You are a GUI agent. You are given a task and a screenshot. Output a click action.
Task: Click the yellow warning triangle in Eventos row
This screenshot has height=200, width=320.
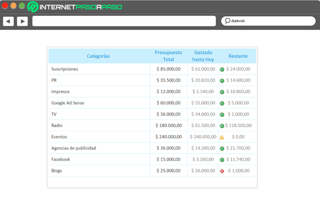[222, 137]
